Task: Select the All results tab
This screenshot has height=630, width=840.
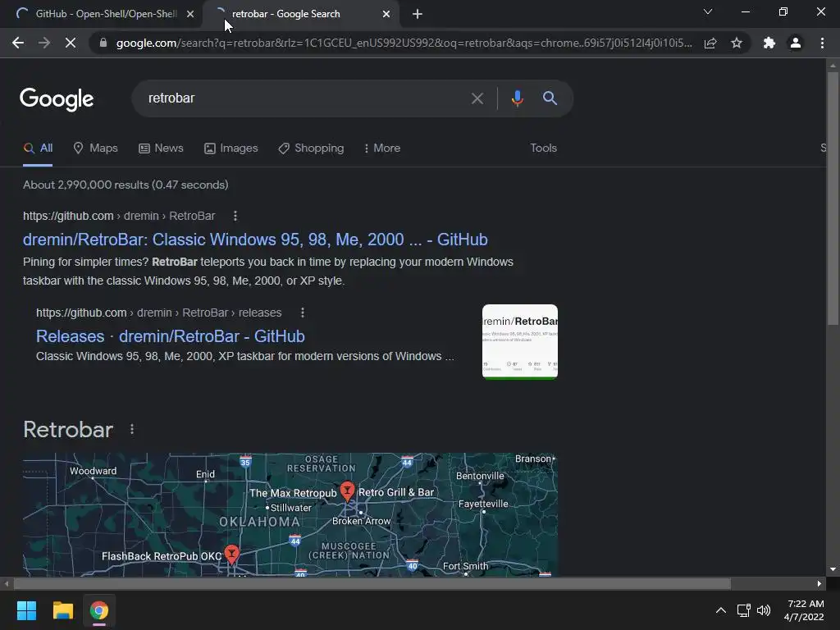Action: click(x=38, y=148)
